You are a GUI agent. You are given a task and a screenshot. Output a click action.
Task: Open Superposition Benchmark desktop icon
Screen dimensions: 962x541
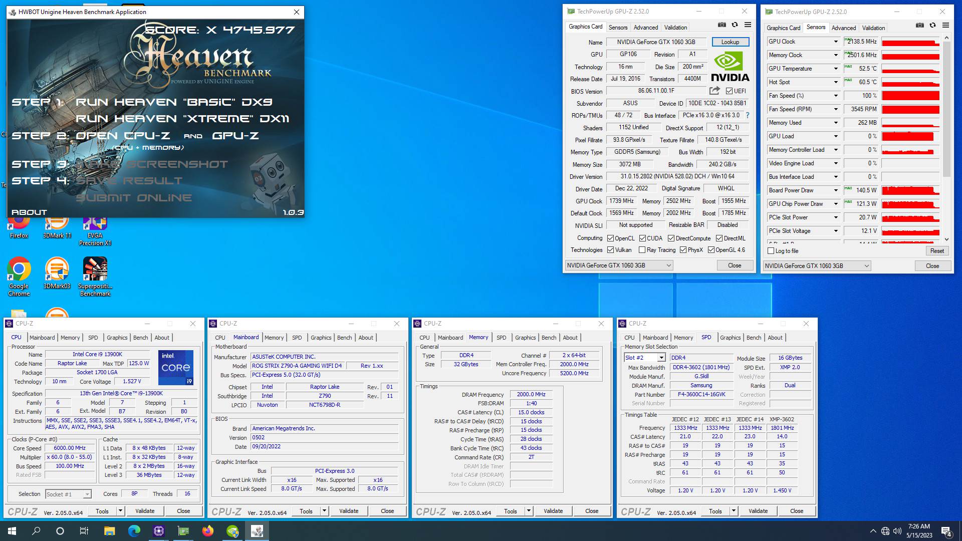(x=95, y=277)
